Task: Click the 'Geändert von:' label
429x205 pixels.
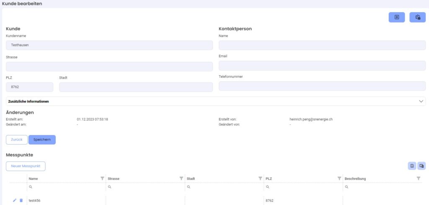Action: [x=229, y=124]
